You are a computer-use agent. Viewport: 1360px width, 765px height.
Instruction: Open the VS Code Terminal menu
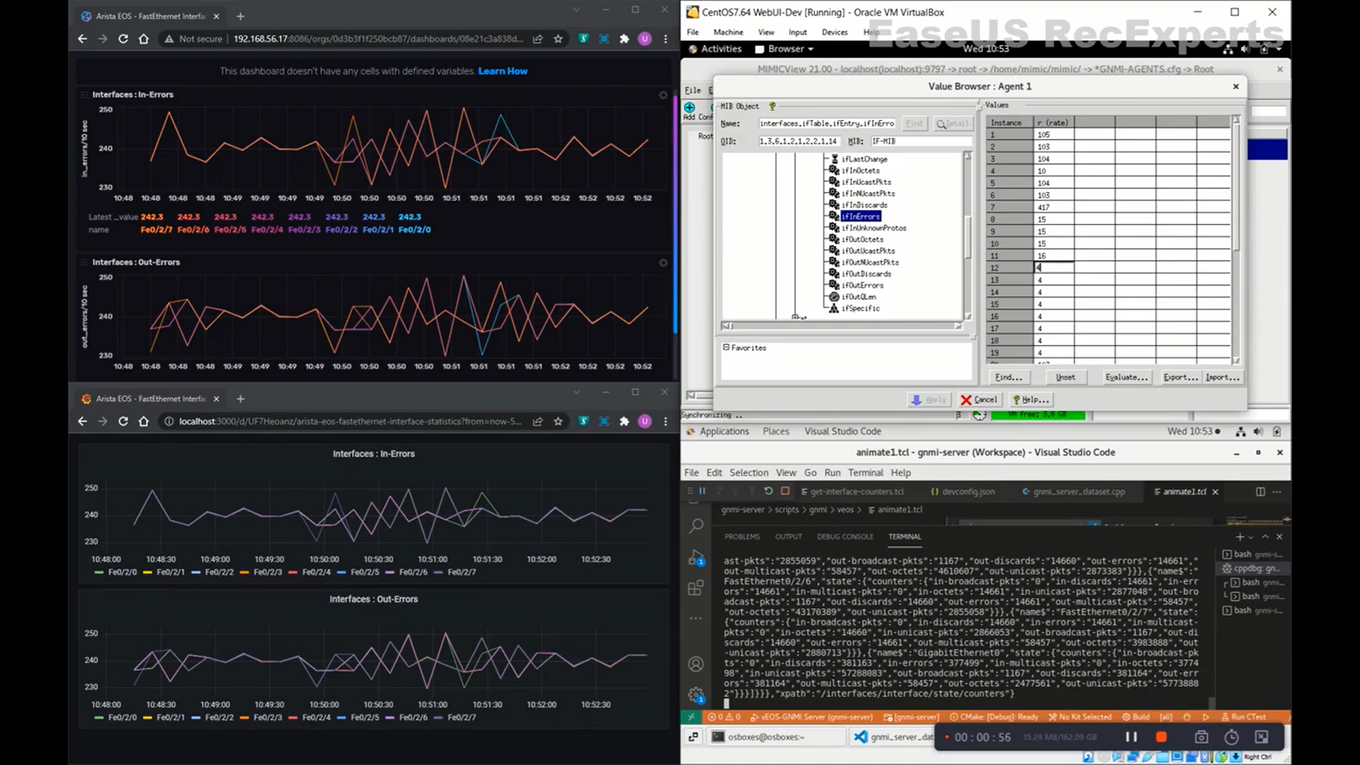[866, 473]
